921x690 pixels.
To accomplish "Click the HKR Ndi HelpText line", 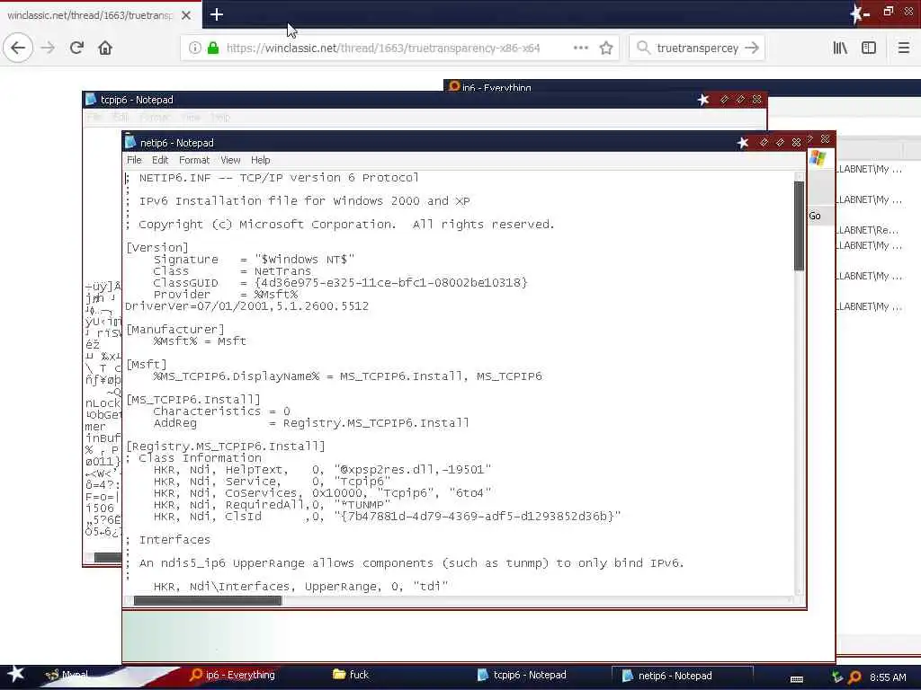I will point(323,469).
